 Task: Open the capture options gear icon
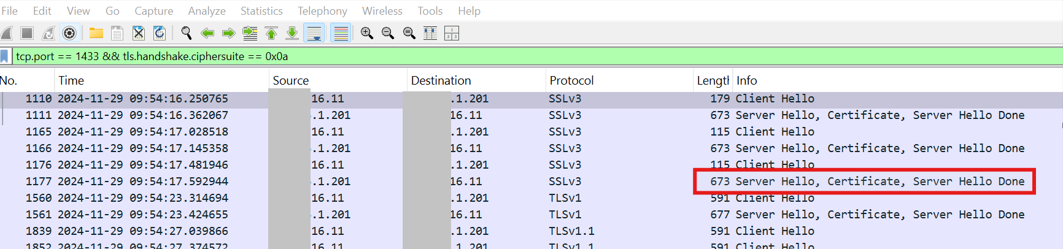pos(69,33)
